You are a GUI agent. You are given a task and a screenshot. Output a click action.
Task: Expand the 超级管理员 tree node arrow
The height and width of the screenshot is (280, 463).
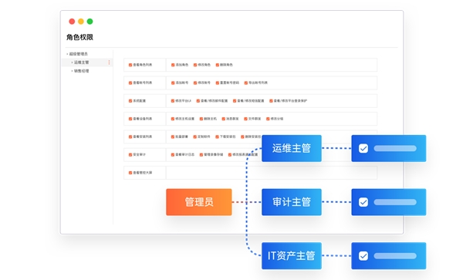(x=67, y=54)
